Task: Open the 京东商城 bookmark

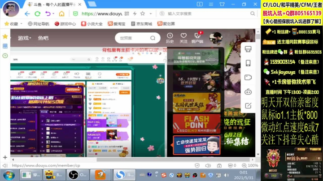Action: point(141,24)
